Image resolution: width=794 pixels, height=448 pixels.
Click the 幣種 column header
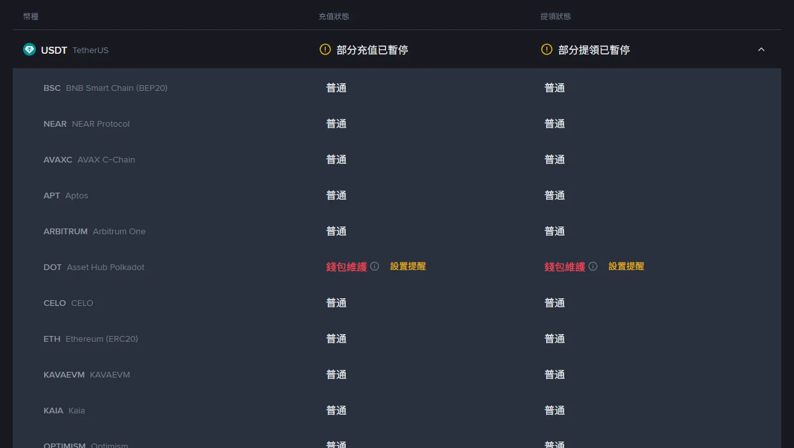point(31,16)
